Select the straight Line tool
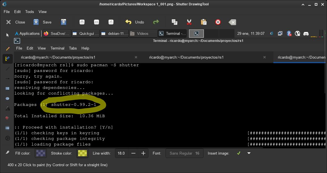This screenshot has height=173, width=327. pos(8,69)
